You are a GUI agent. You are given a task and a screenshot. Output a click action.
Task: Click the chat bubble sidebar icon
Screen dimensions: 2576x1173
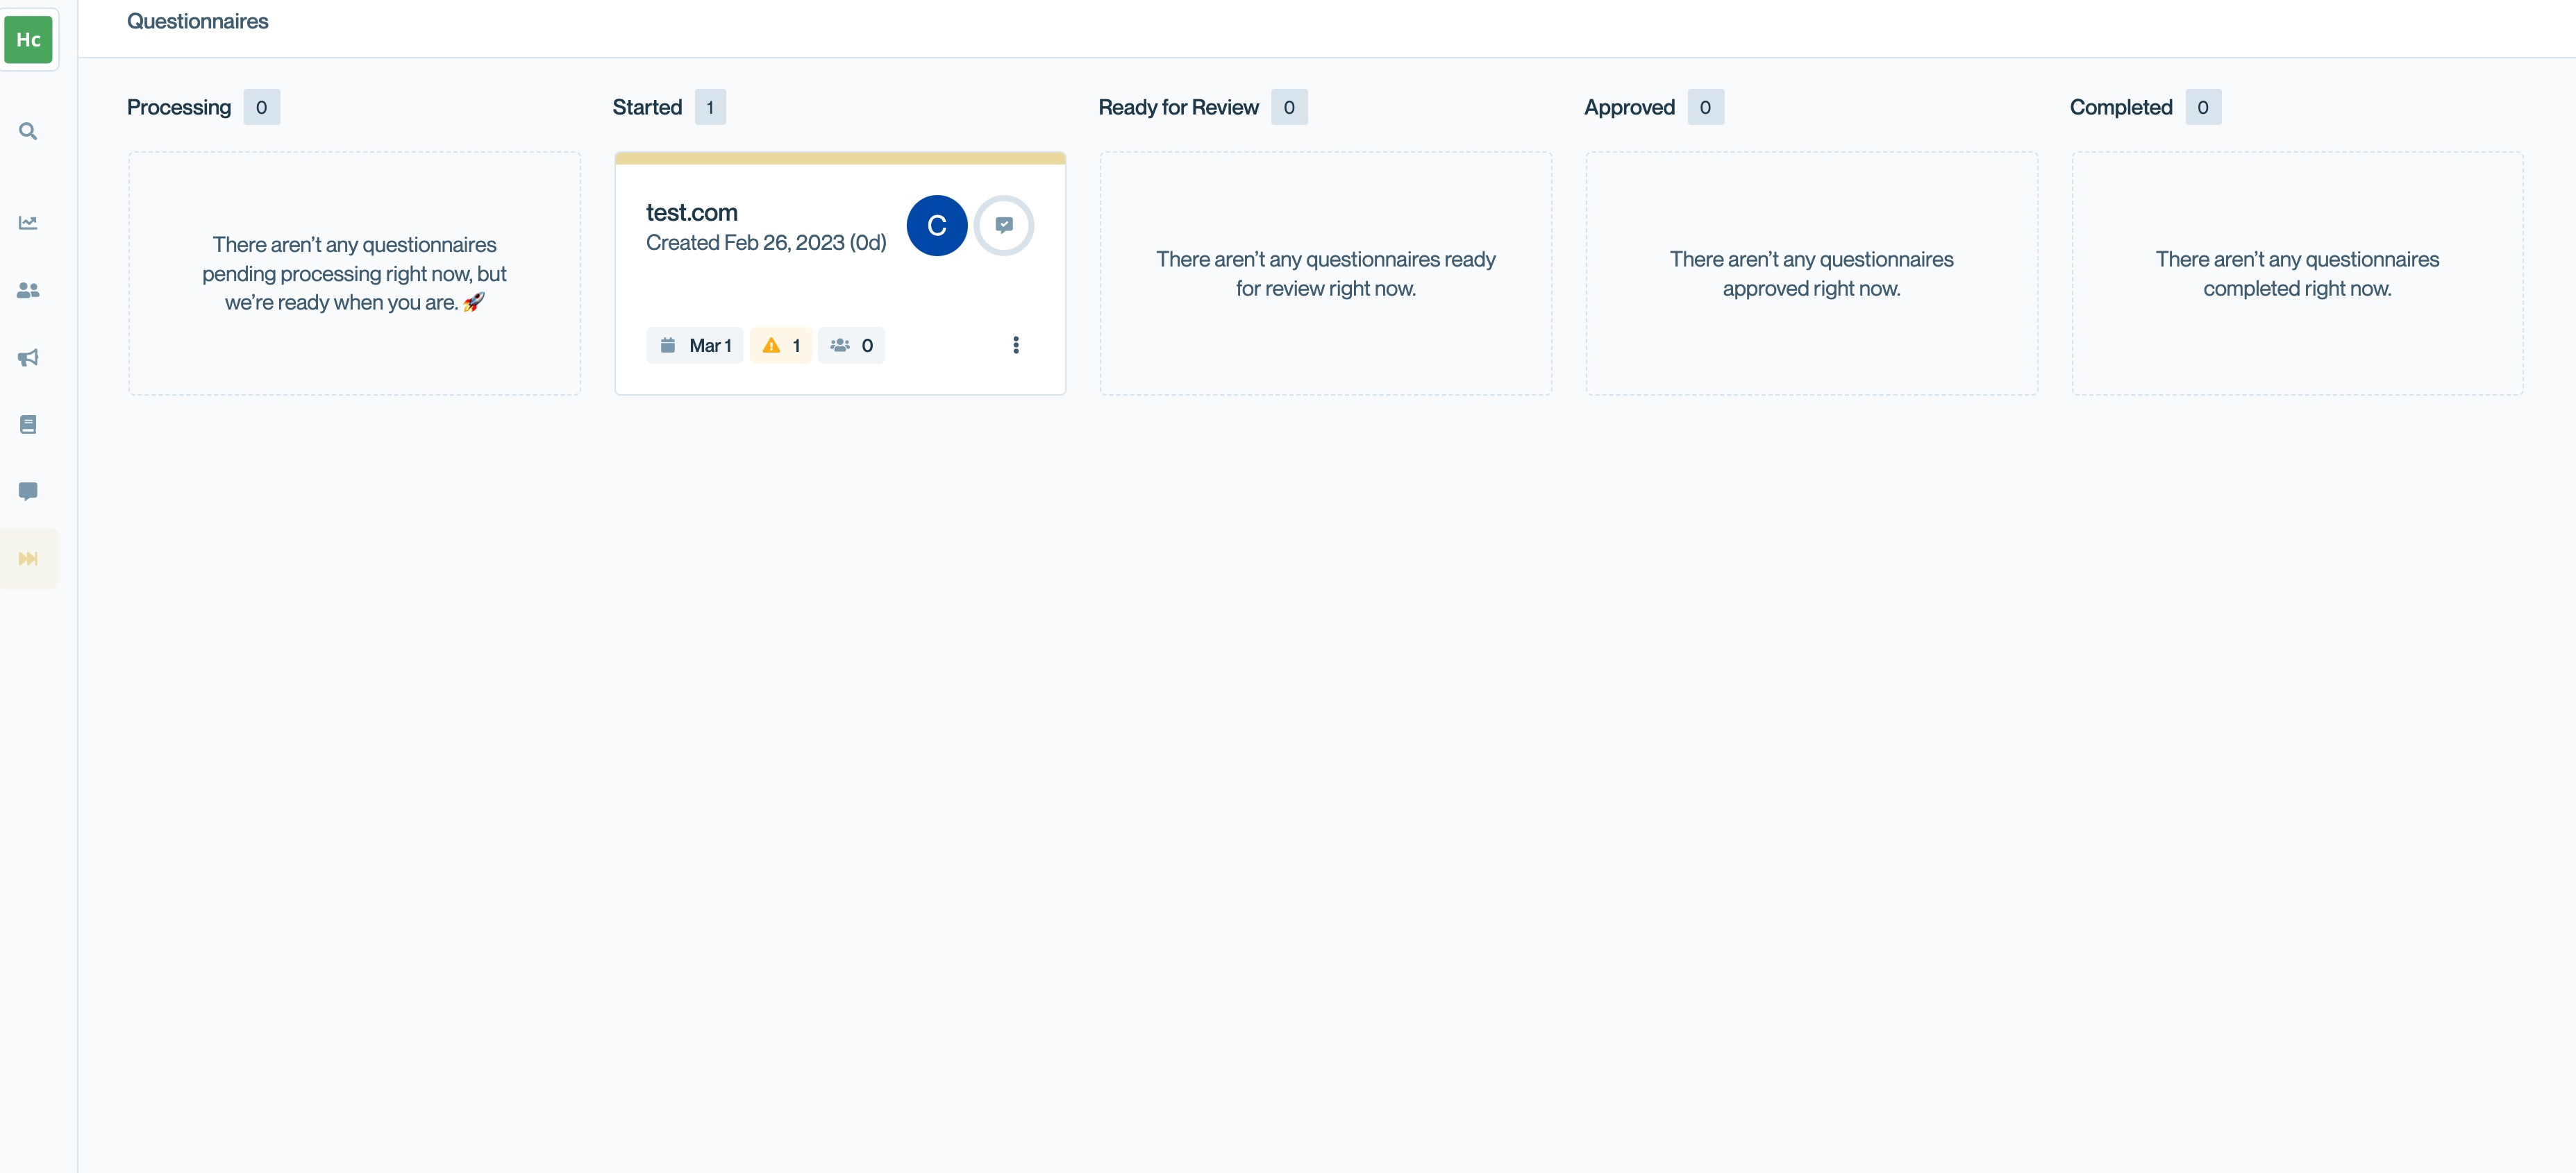click(x=28, y=491)
